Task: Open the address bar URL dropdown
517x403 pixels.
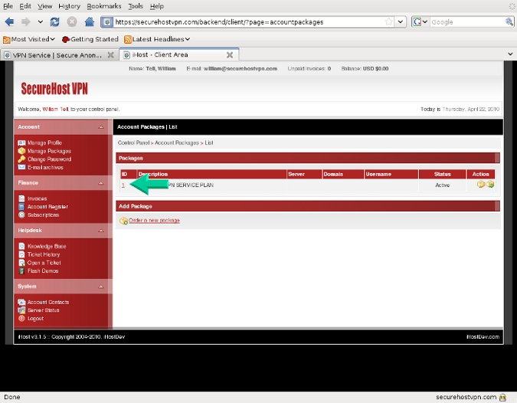Action: [401, 22]
